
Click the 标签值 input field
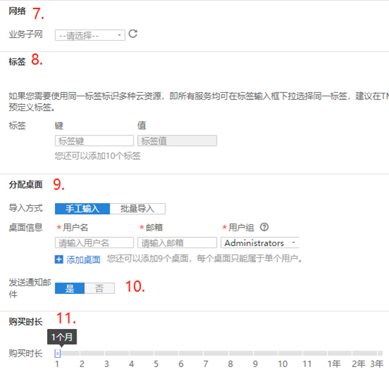point(177,141)
